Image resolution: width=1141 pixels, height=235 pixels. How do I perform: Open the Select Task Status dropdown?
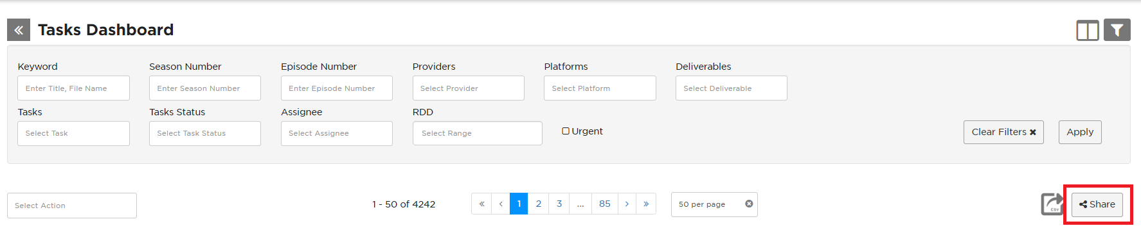click(205, 133)
